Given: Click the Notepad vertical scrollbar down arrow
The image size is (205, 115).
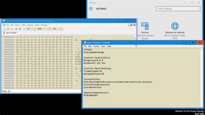Looking at the screenshot, I should pos(202,106).
